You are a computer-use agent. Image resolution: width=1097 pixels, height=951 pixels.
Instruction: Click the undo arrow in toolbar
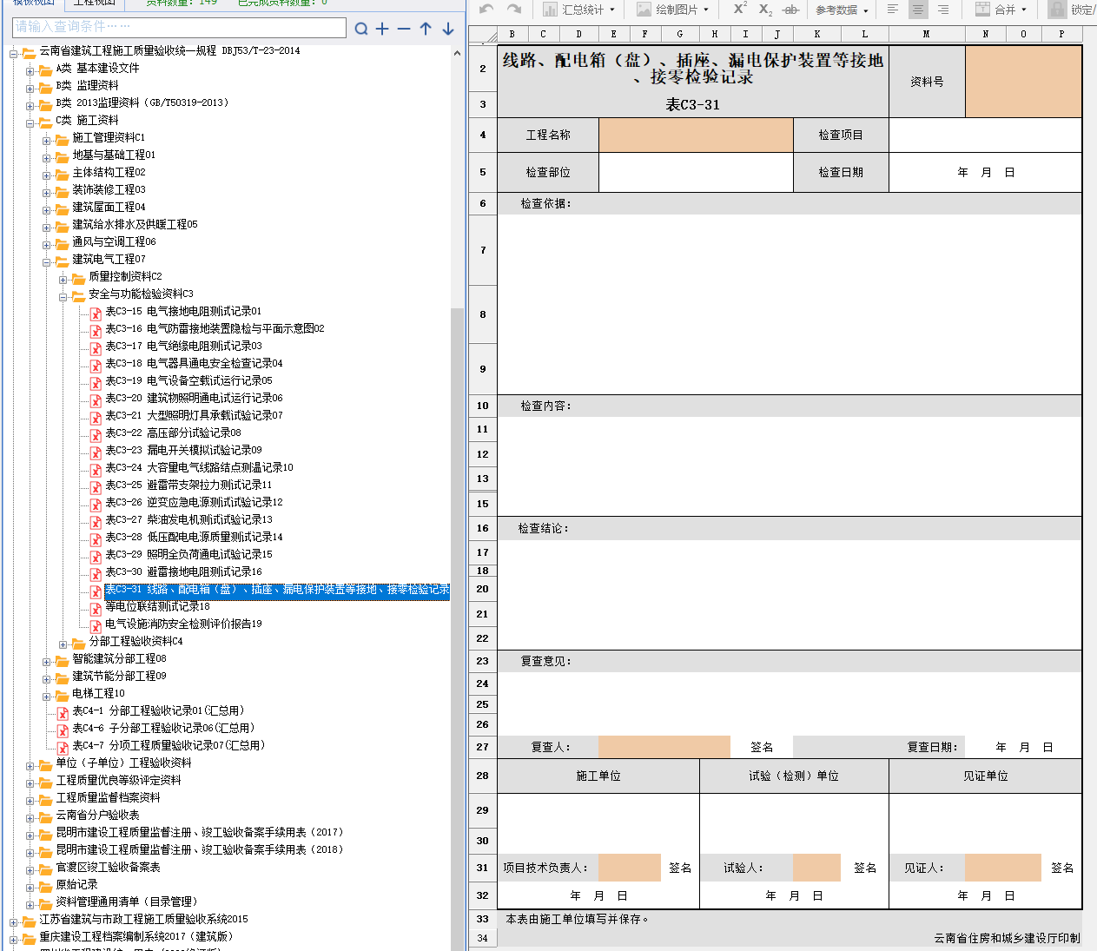pyautogui.click(x=486, y=9)
